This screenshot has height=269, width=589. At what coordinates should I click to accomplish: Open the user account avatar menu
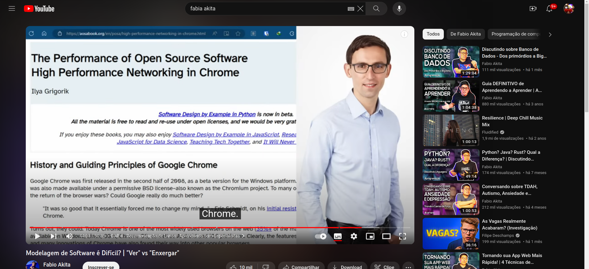click(x=569, y=9)
